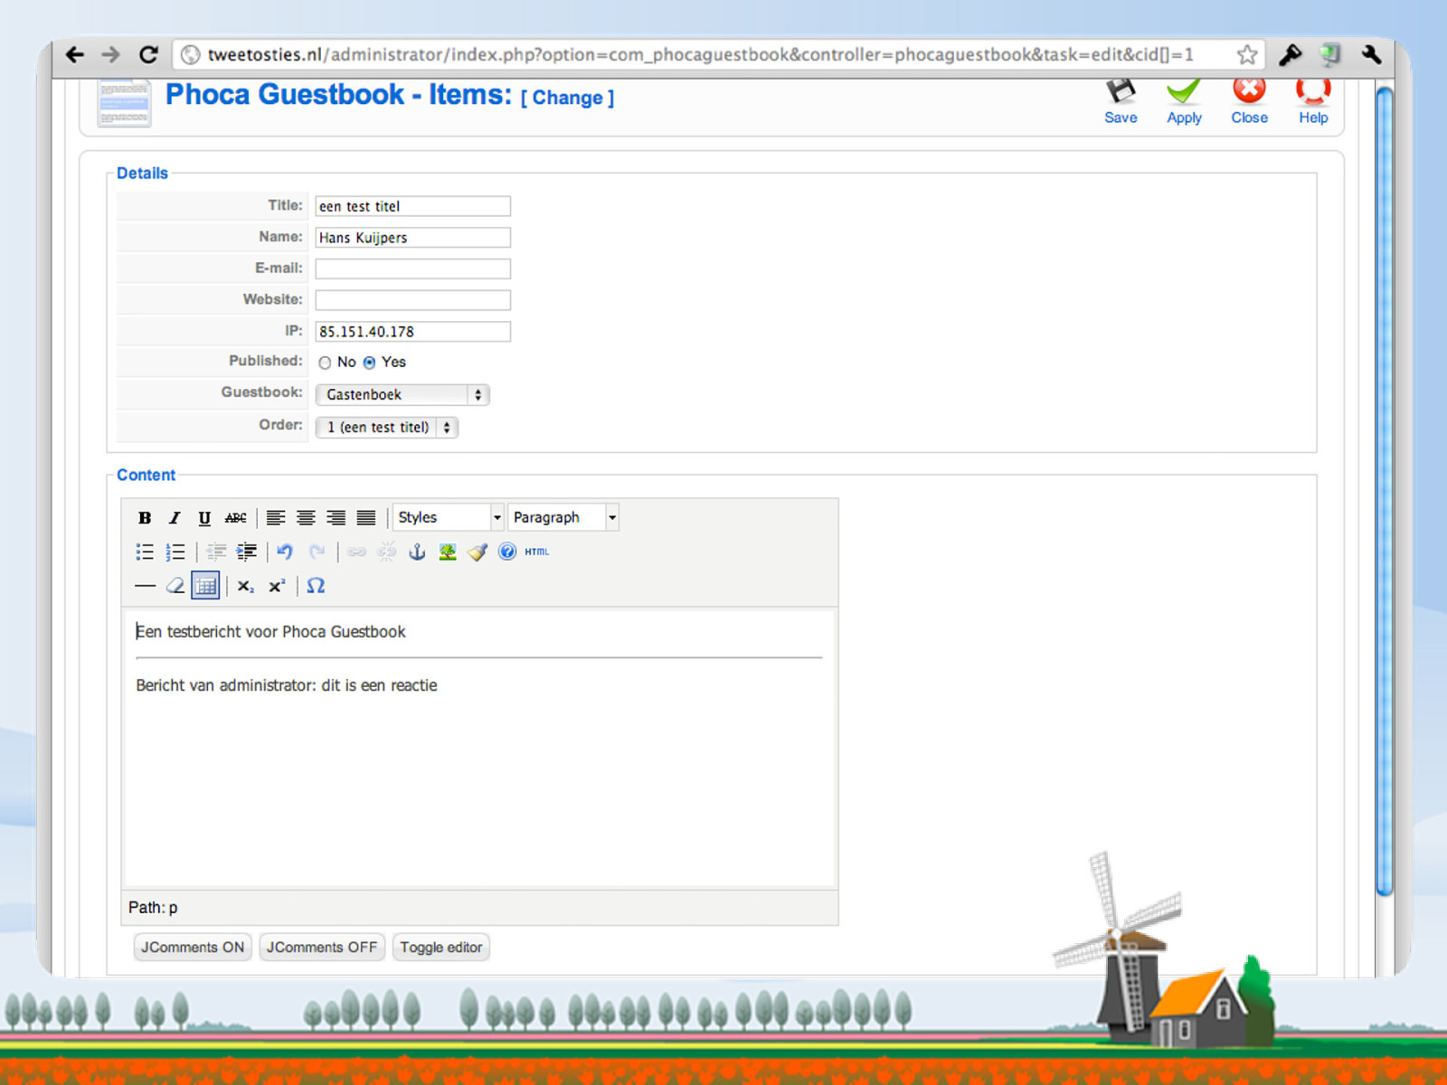The height and width of the screenshot is (1085, 1447).
Task: Open the browser wrench menu
Action: (x=1371, y=54)
